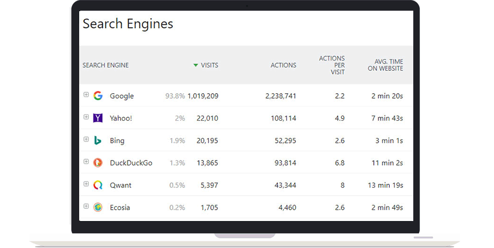Click the Search Engines page title

tap(128, 24)
